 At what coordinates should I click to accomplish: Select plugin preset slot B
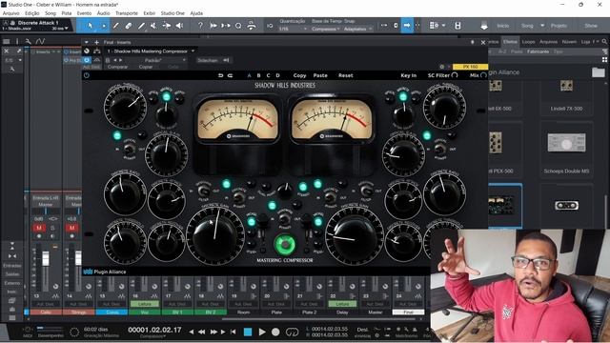click(x=258, y=75)
